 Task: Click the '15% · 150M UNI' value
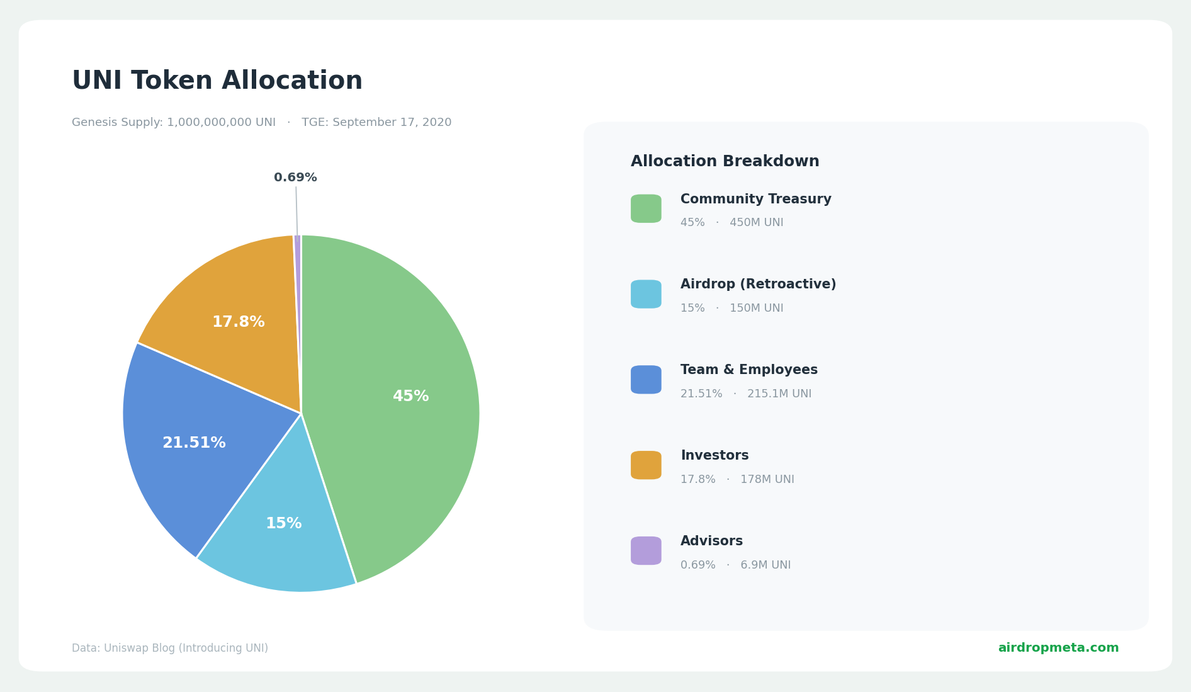731,309
